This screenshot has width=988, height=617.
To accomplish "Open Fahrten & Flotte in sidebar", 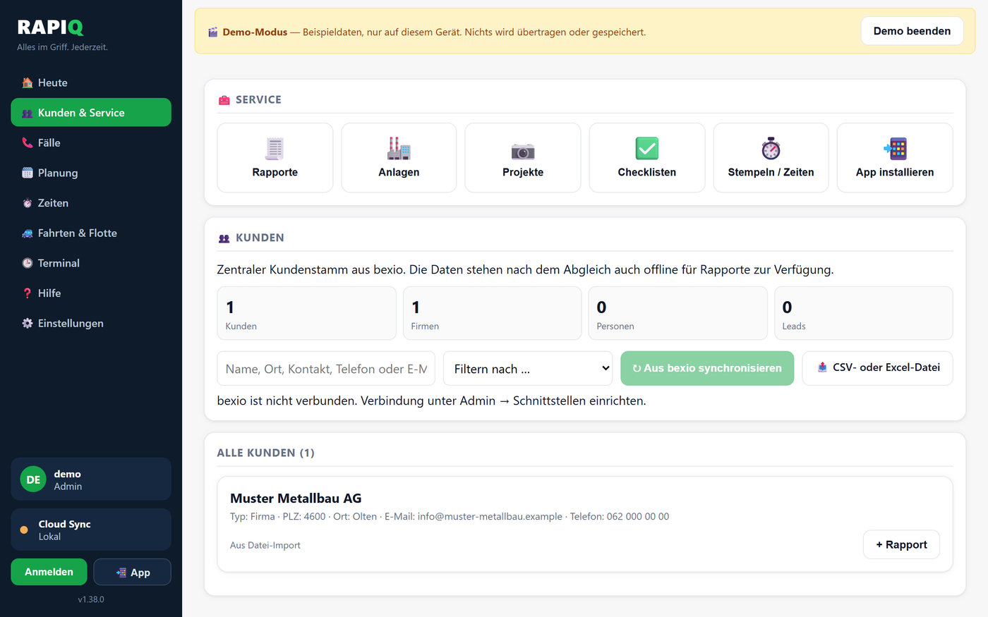I will point(91,233).
